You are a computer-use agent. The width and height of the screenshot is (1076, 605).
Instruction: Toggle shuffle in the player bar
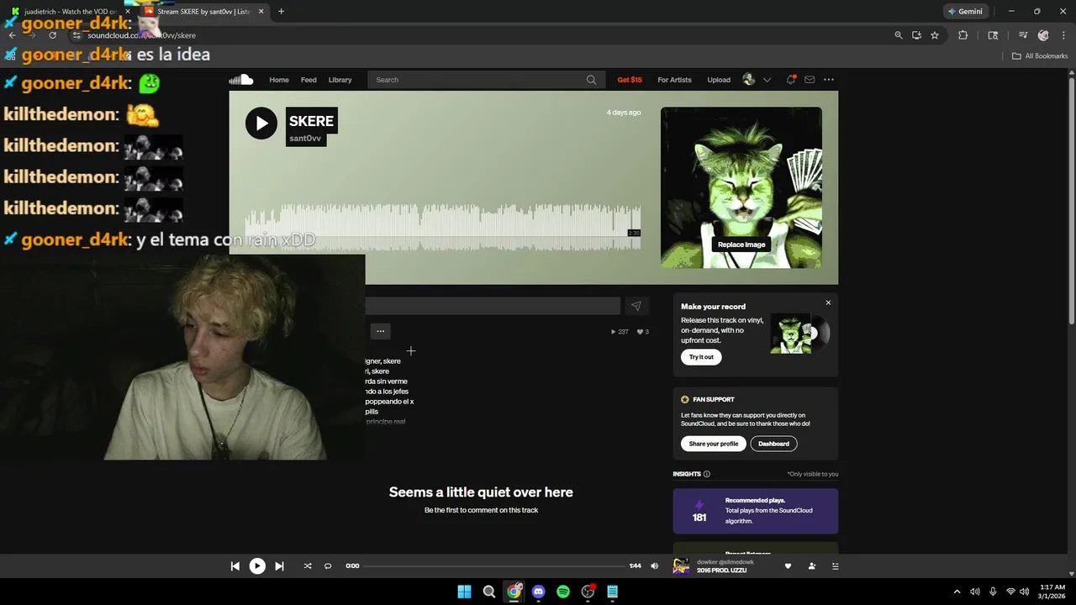(308, 566)
